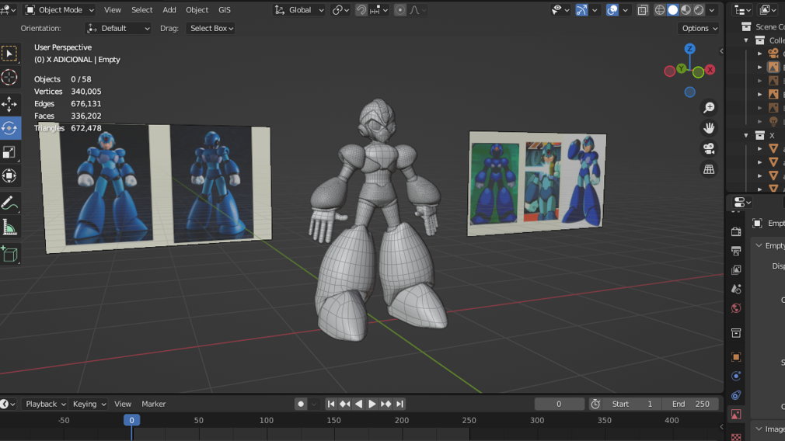Select the Move tool in the toolbar
Screen dimensions: 785x441
(9, 104)
